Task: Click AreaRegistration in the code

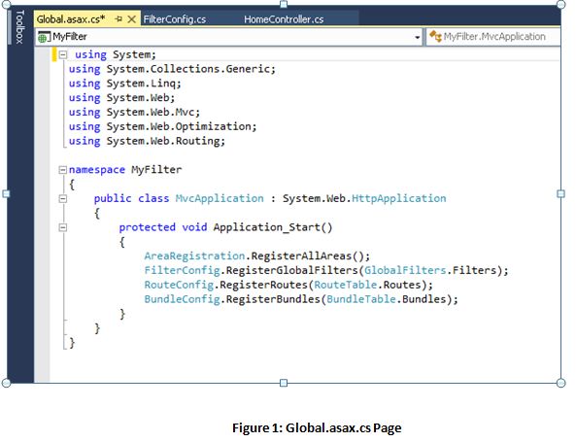Action: [x=194, y=255]
